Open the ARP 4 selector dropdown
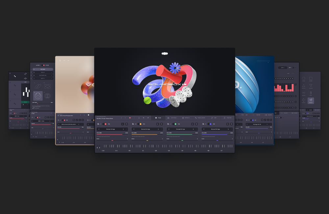Image resolution: width=329 pixels, height=214 pixels. 283,67
